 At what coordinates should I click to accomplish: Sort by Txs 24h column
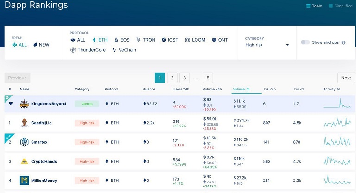(269, 89)
